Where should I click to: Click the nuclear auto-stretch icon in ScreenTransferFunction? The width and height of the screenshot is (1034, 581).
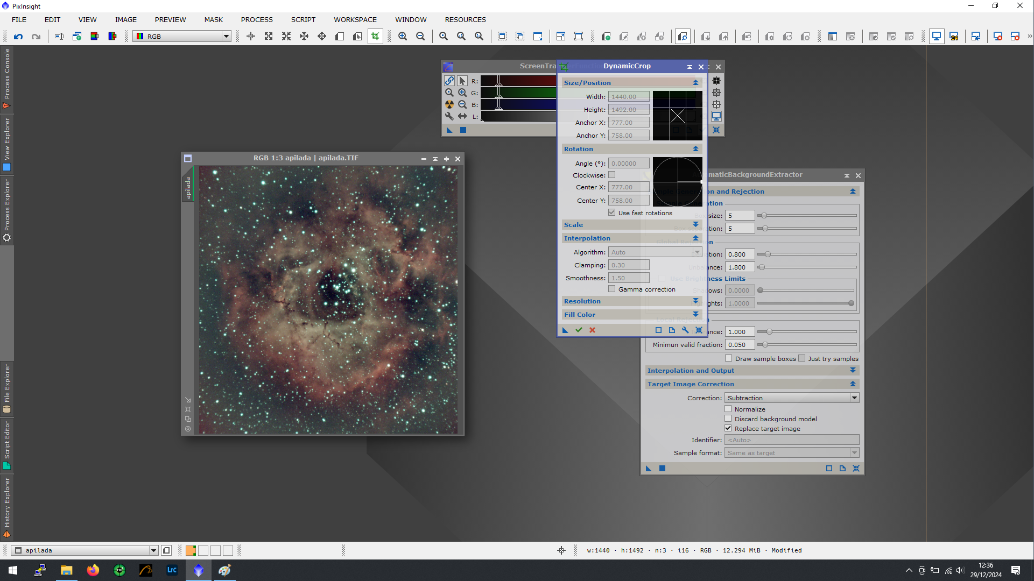coord(449,104)
